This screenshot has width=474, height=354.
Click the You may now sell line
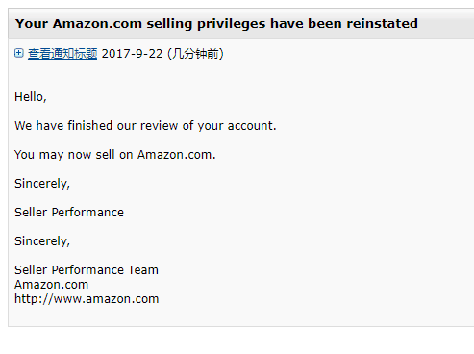(x=115, y=155)
